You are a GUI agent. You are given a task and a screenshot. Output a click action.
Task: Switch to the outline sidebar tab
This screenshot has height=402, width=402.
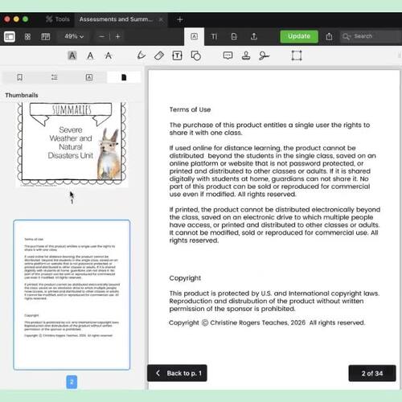[55, 77]
